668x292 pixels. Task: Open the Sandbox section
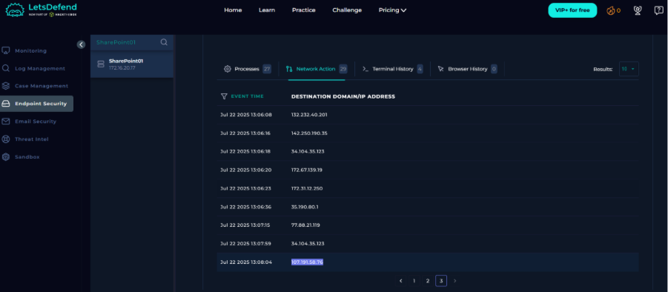pos(27,157)
